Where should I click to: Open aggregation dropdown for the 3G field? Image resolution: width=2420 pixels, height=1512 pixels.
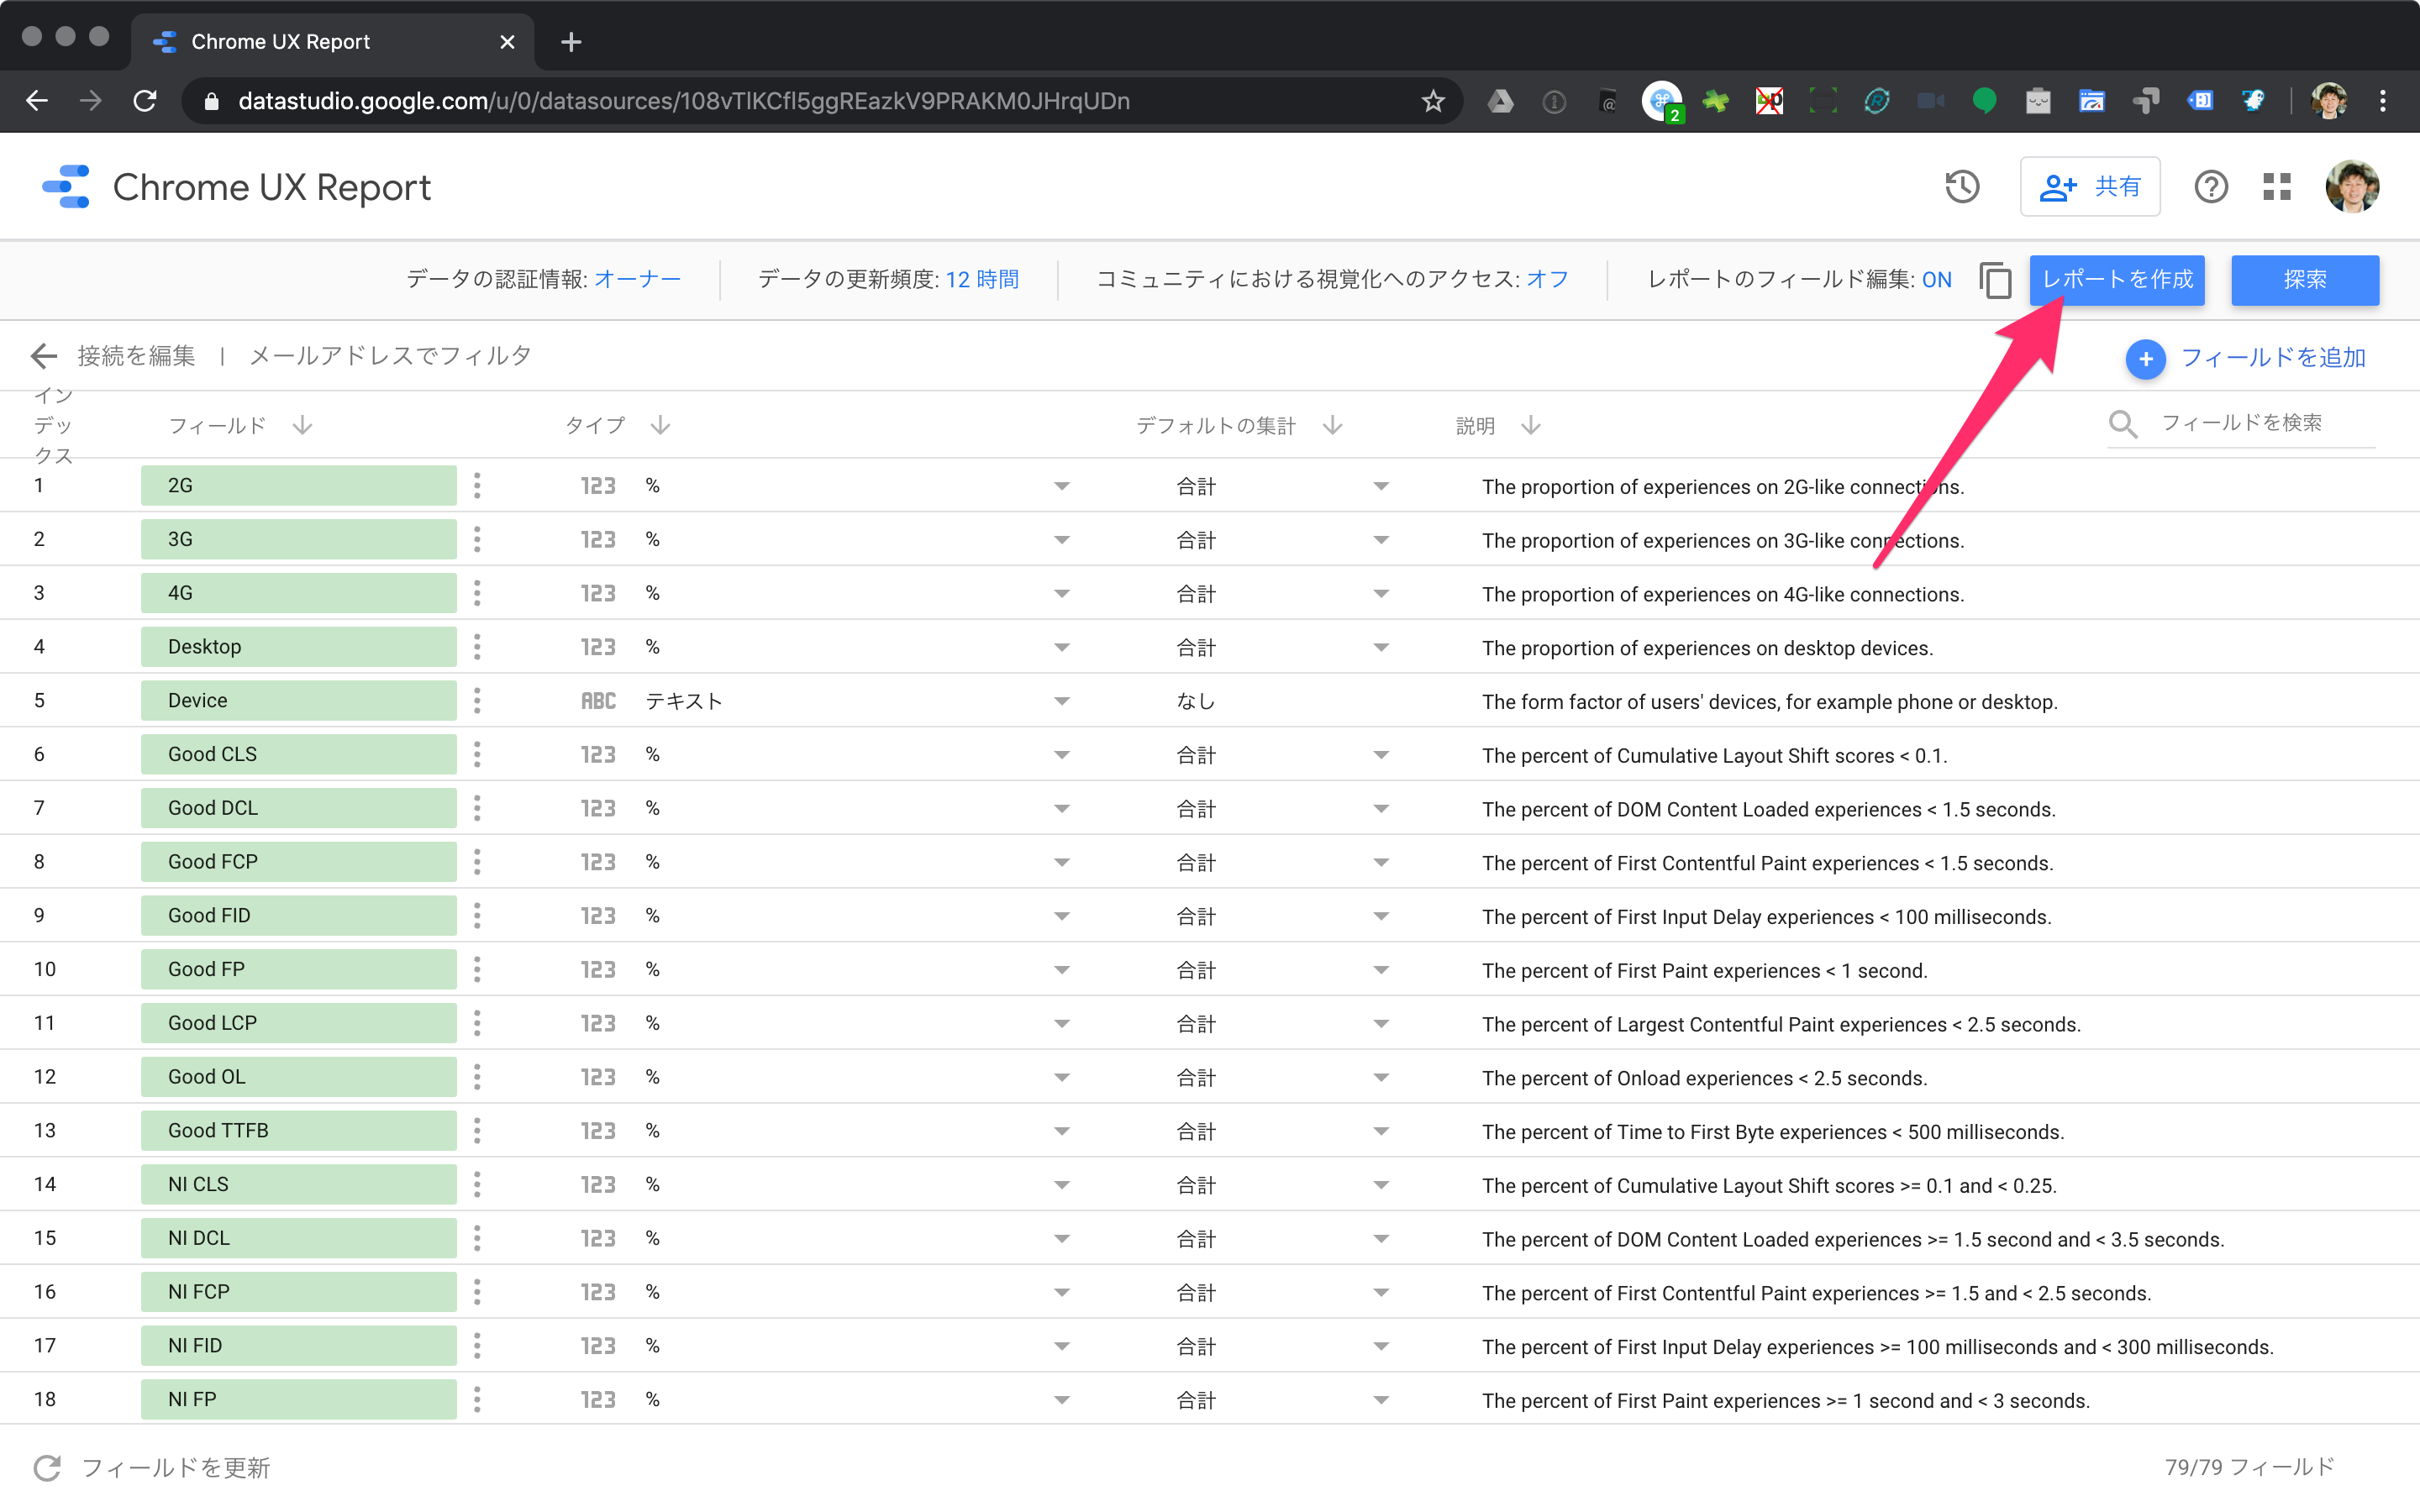click(x=1381, y=540)
